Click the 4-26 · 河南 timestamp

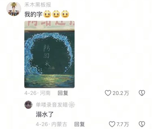coord(37,93)
